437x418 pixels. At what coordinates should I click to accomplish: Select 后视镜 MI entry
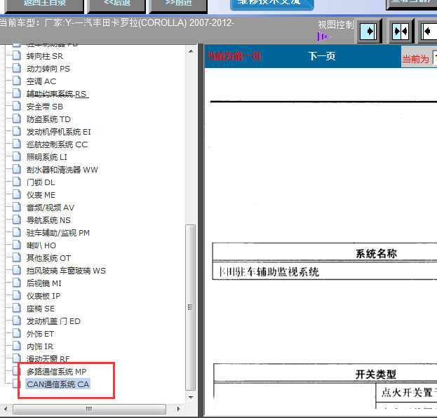[x=43, y=283]
